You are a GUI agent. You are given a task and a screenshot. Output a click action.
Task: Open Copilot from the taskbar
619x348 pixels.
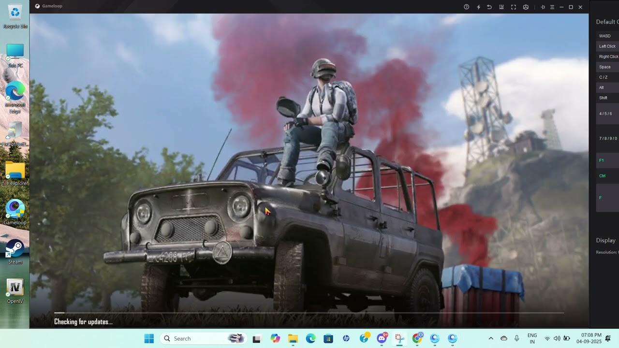[x=275, y=338]
